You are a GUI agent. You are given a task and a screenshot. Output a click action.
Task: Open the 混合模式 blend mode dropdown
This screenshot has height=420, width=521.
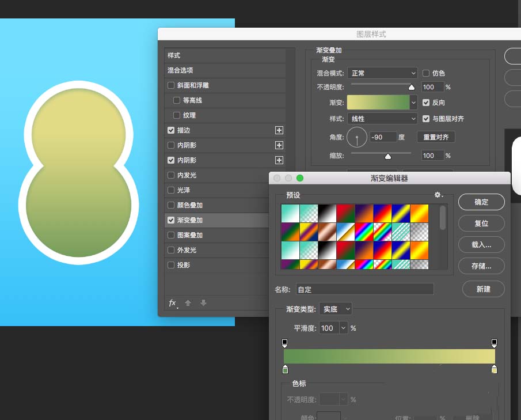click(x=382, y=73)
